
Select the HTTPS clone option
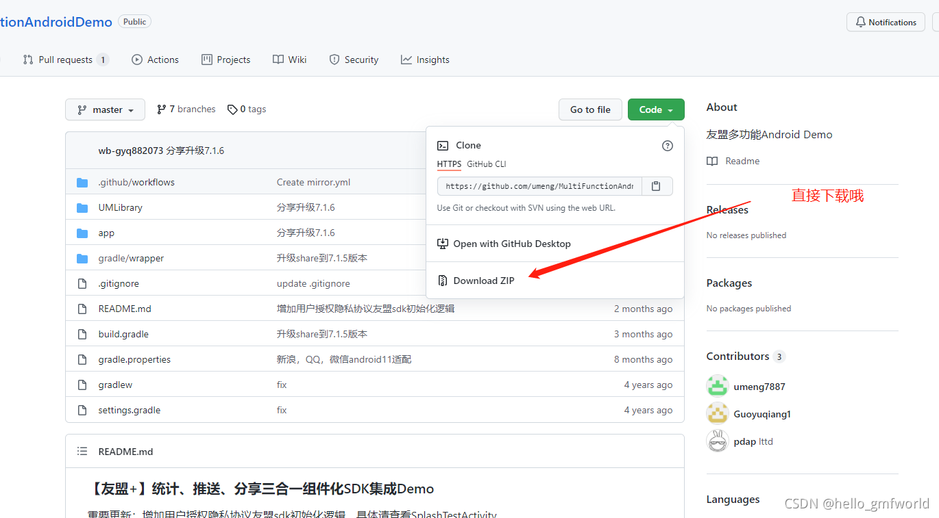click(x=449, y=164)
